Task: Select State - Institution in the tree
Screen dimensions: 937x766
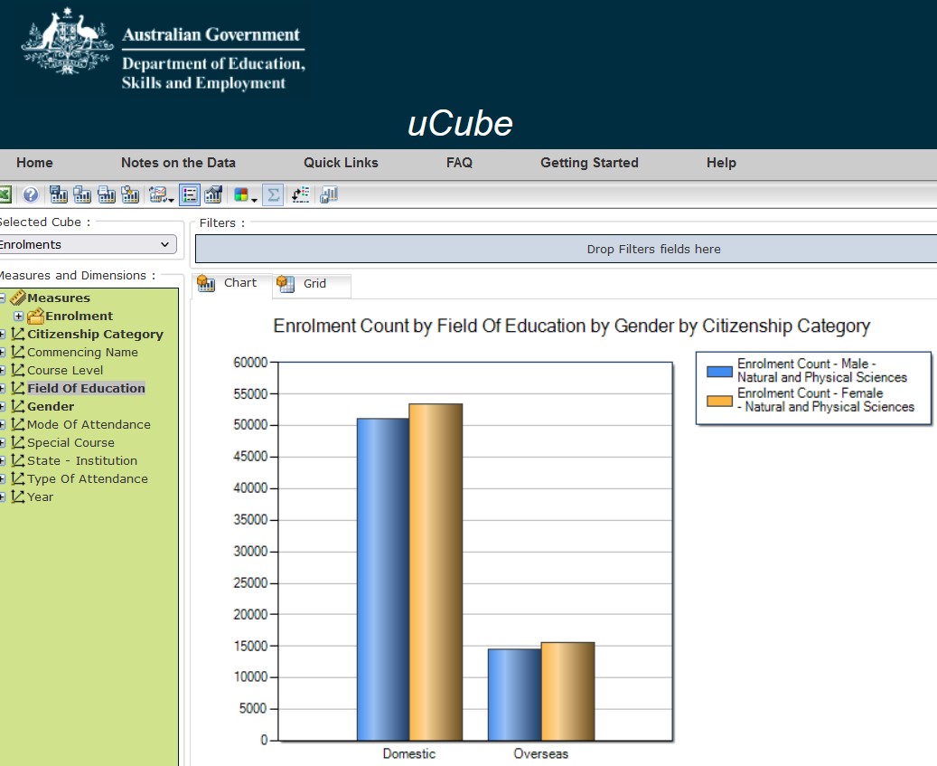Action: click(x=82, y=460)
